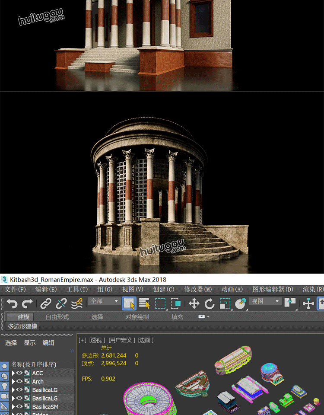Expand the ACC layer tree arrow

coord(13,373)
